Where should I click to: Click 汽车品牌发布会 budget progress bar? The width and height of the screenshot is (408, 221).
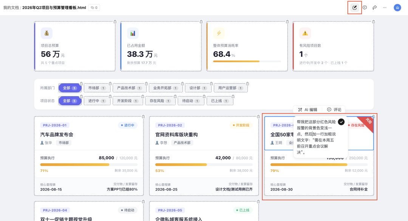pyautogui.click(x=89, y=165)
